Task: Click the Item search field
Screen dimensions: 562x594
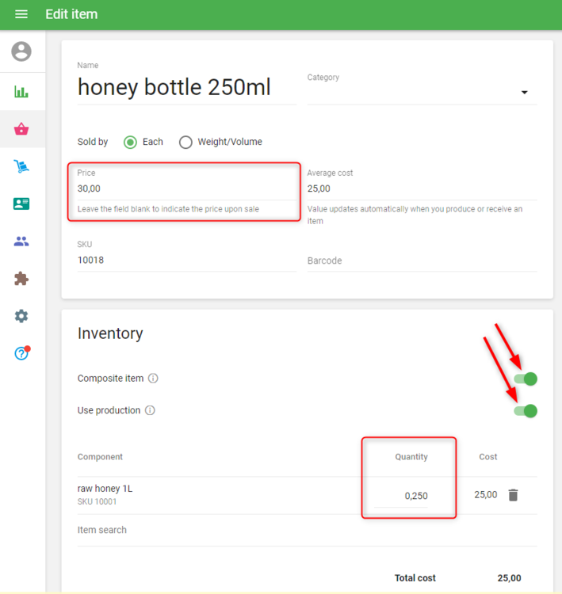Action: coord(306,530)
